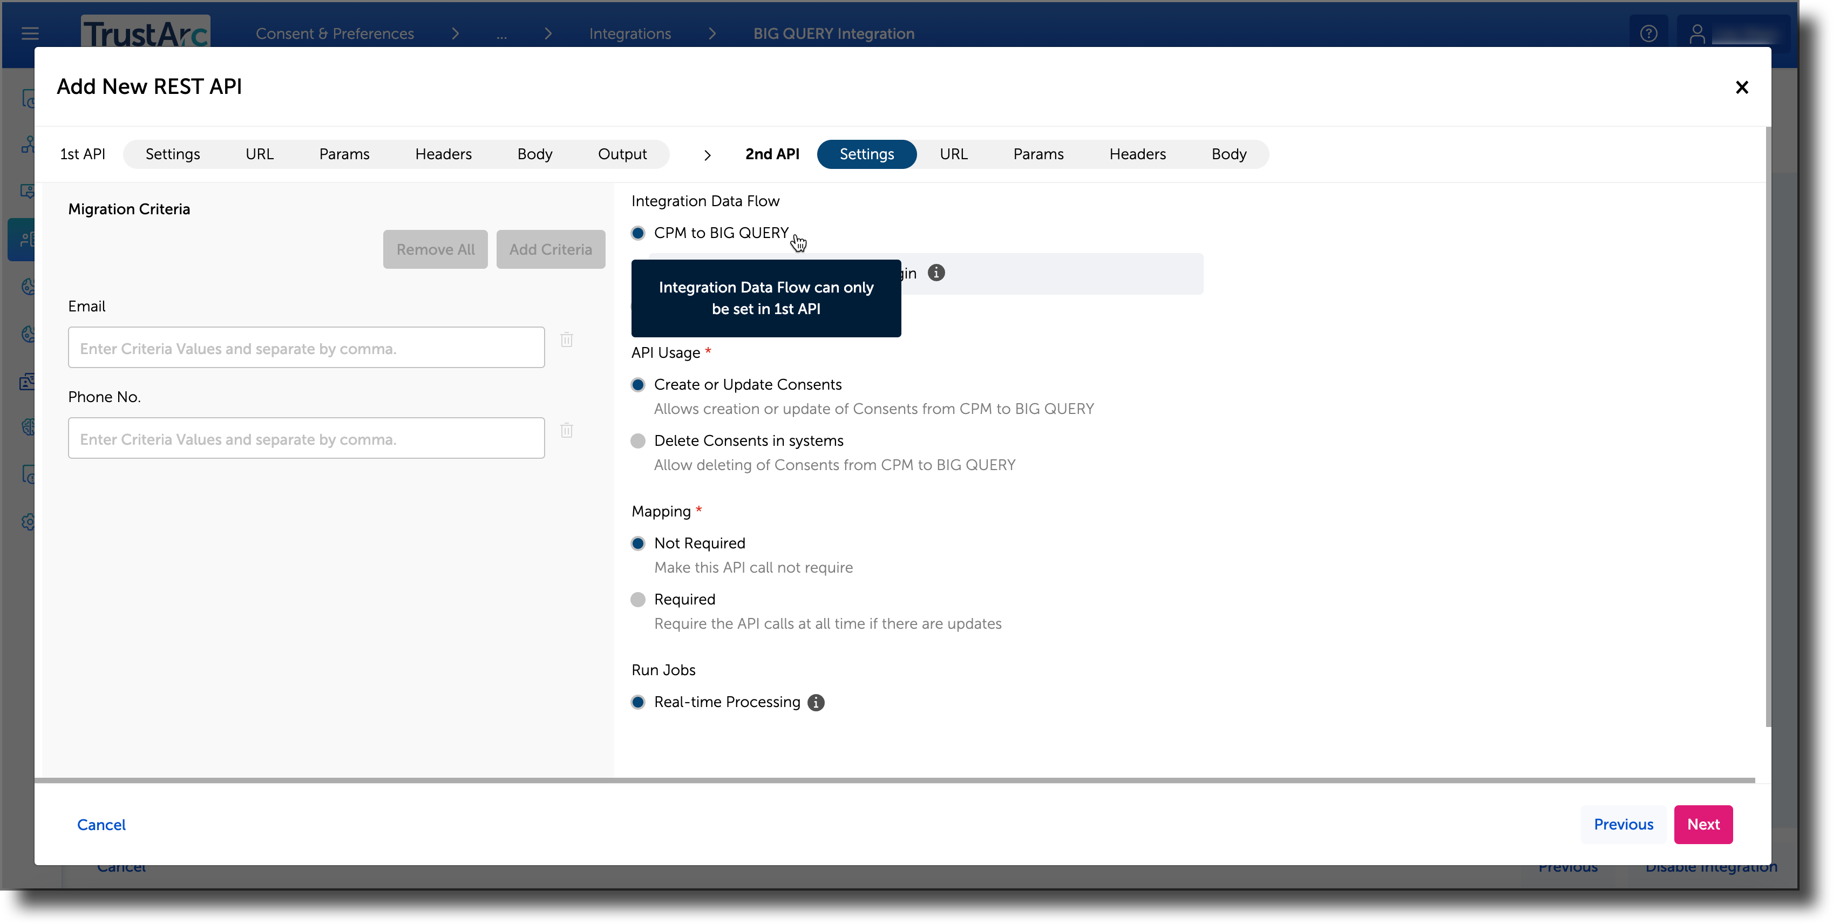Click the Migration Criteria heading
The width and height of the screenshot is (1833, 924).
point(129,209)
